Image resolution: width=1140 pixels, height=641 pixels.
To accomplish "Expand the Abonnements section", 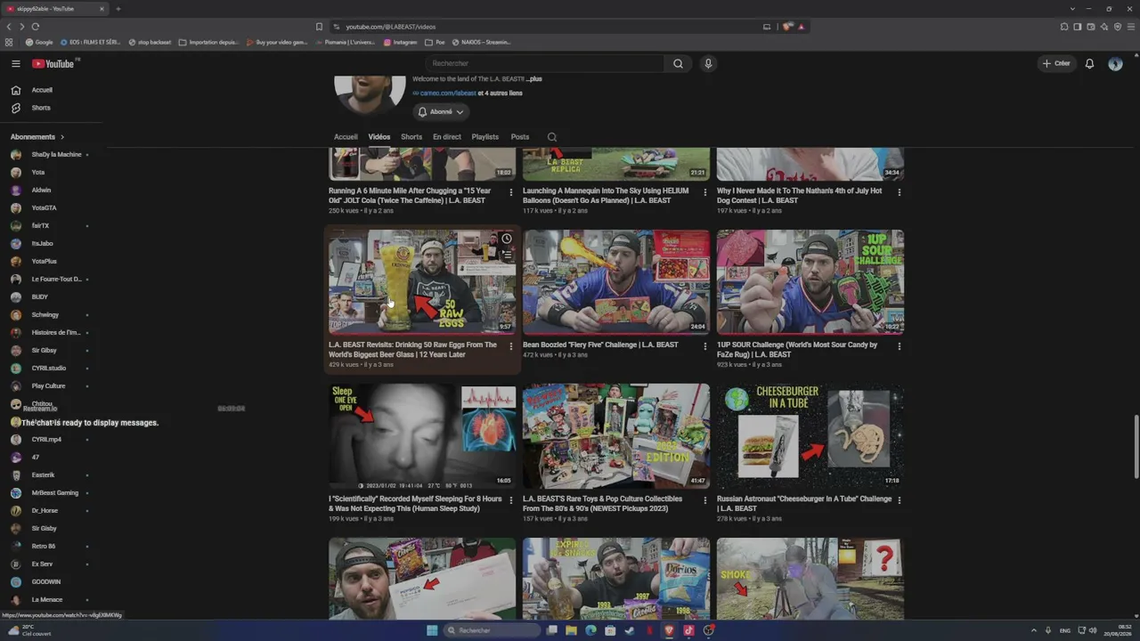I will 37,137.
